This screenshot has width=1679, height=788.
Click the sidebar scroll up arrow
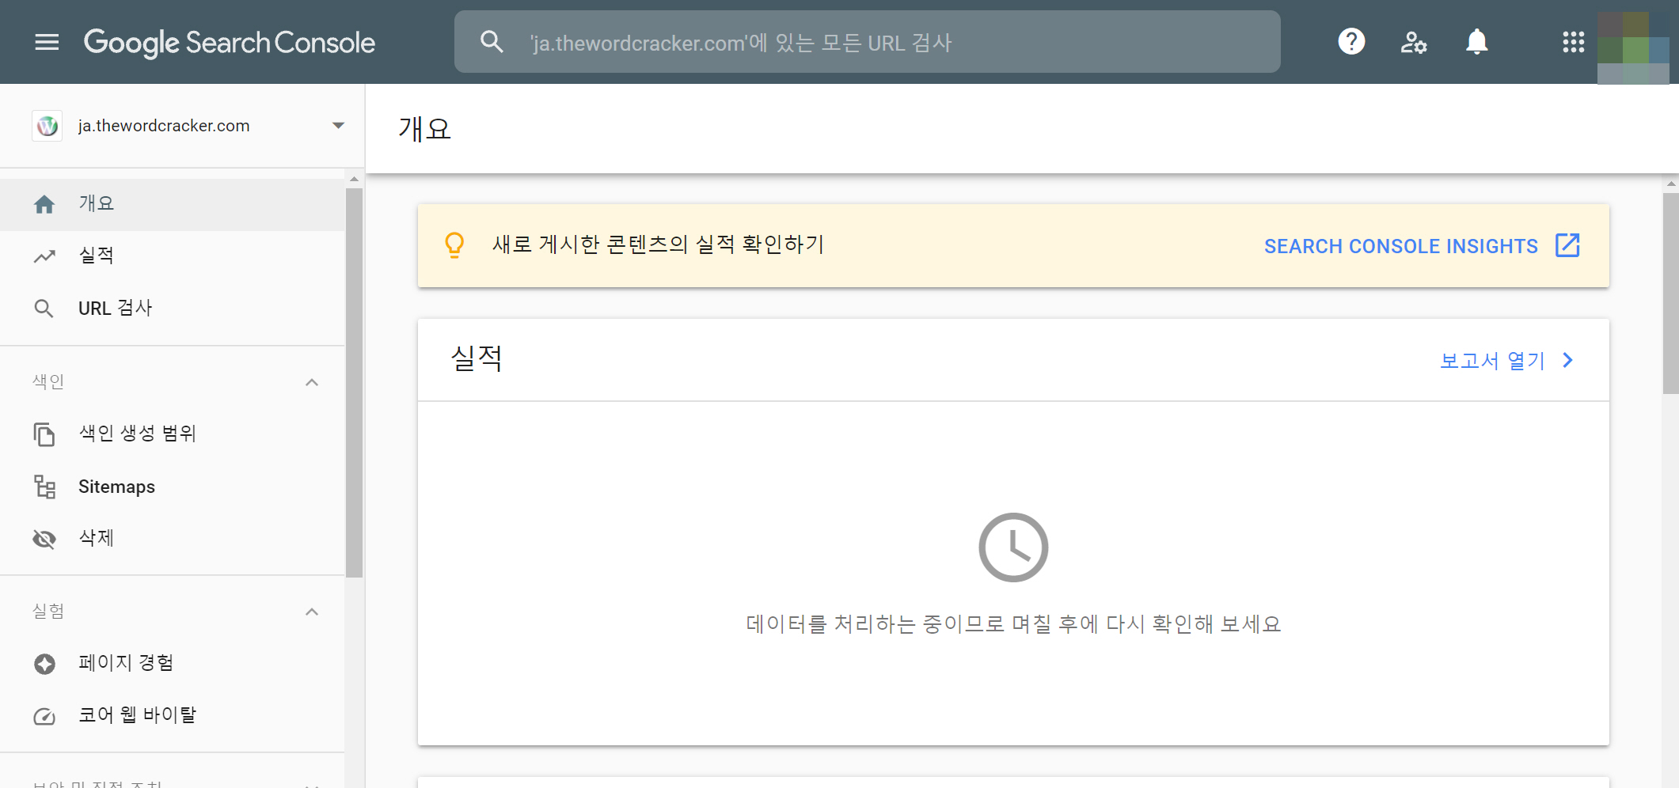(354, 180)
